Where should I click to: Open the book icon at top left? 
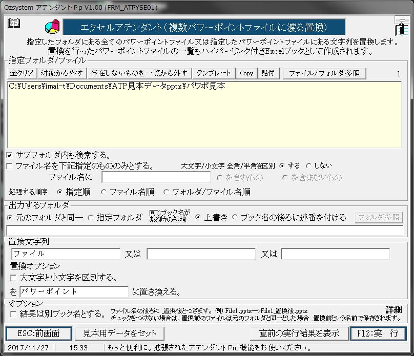coord(14,23)
